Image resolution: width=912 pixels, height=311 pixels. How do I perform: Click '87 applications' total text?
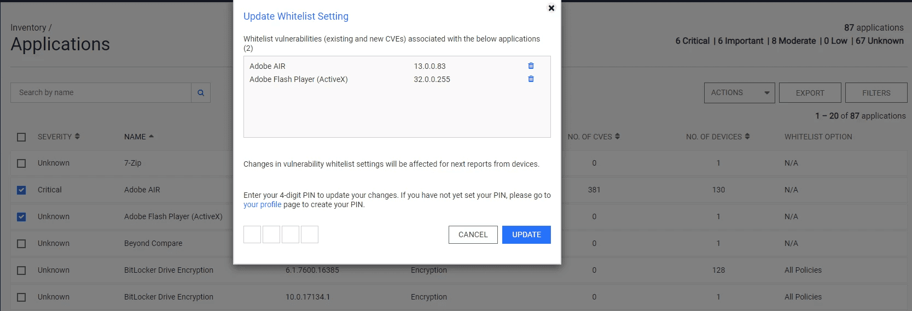874,28
